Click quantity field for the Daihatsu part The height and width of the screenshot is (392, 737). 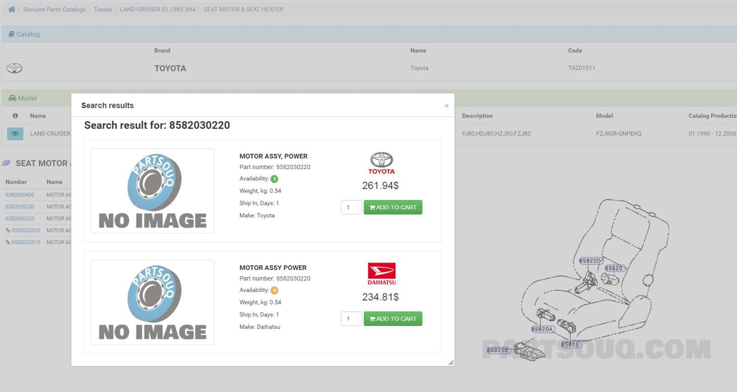(x=351, y=319)
